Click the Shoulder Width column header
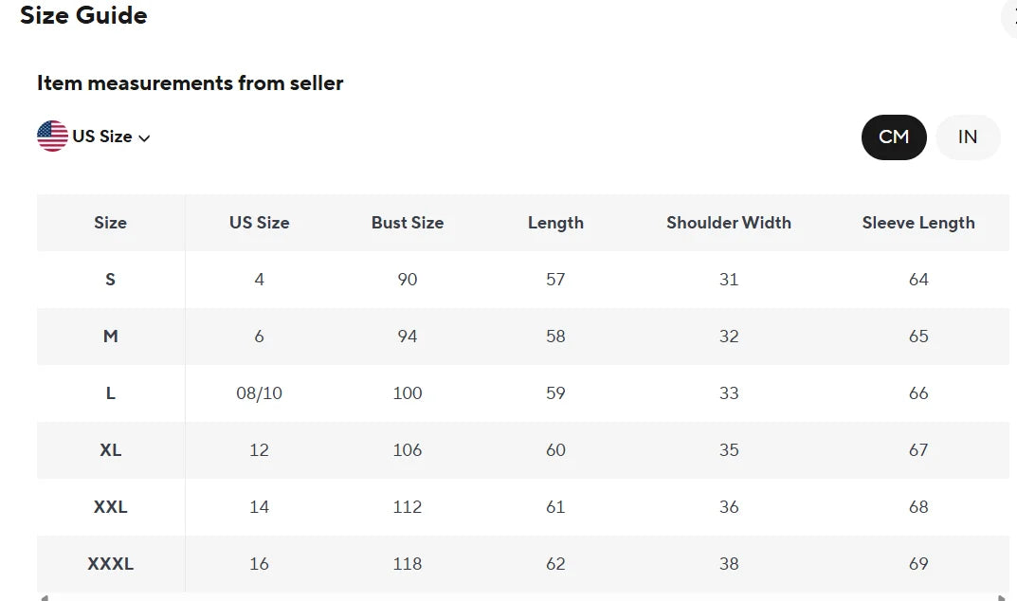This screenshot has height=601, width=1017. [x=728, y=223]
